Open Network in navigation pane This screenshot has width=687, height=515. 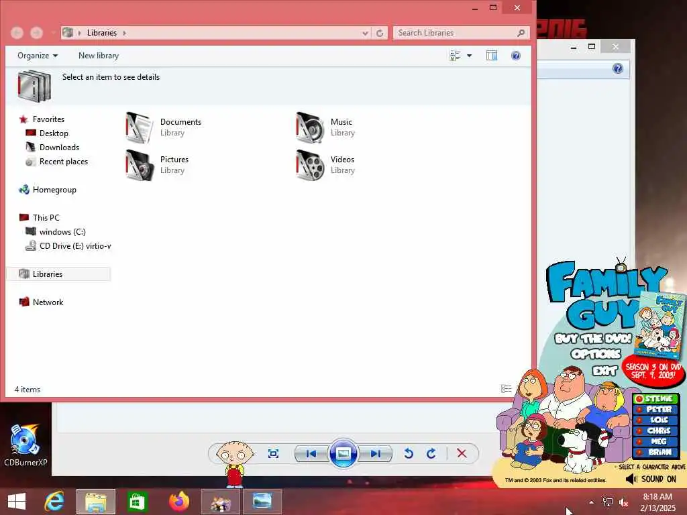coord(41,302)
